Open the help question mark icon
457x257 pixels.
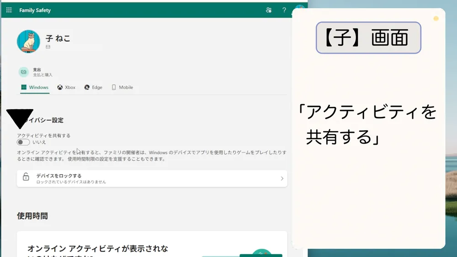(x=284, y=10)
